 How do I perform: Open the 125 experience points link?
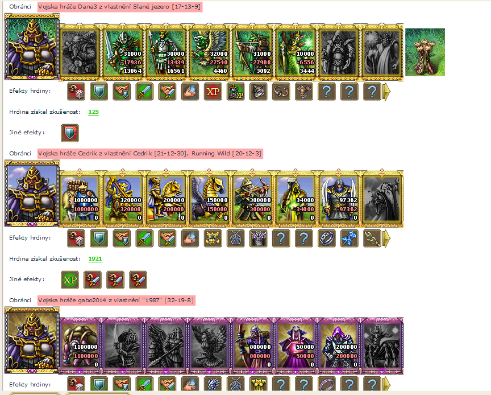93,112
